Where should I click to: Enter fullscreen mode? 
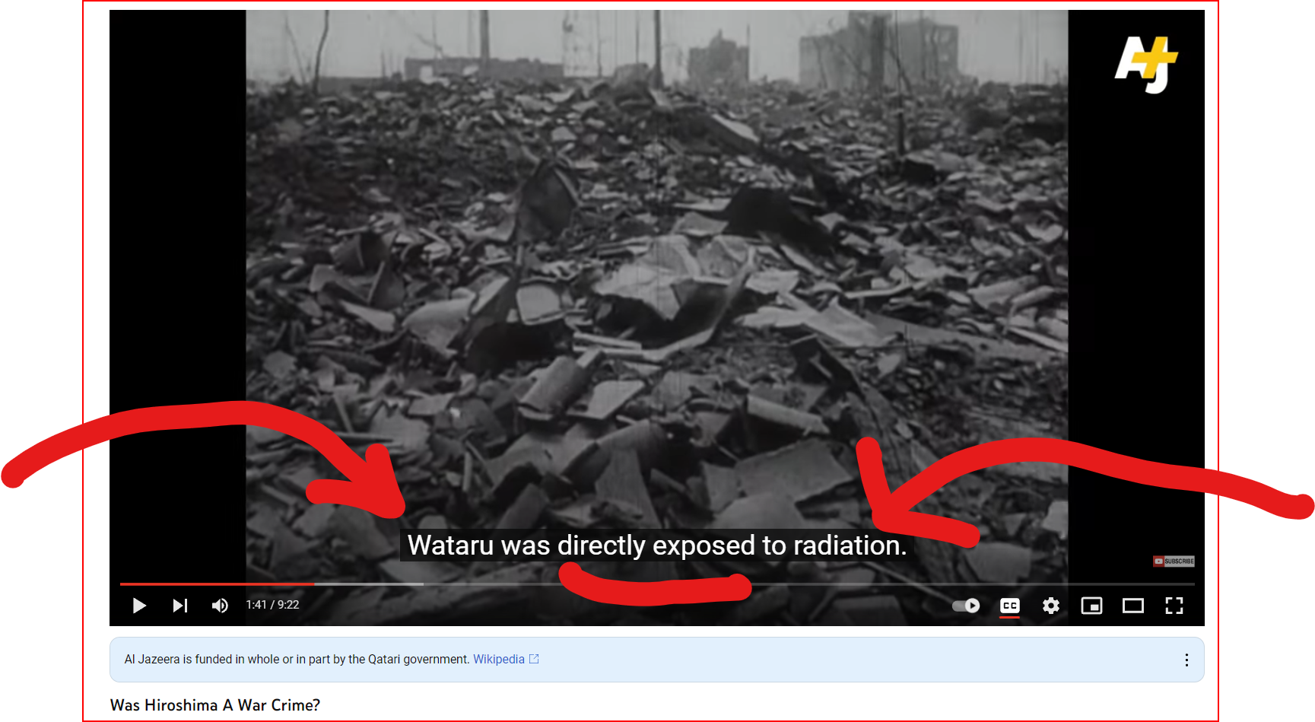(1174, 606)
